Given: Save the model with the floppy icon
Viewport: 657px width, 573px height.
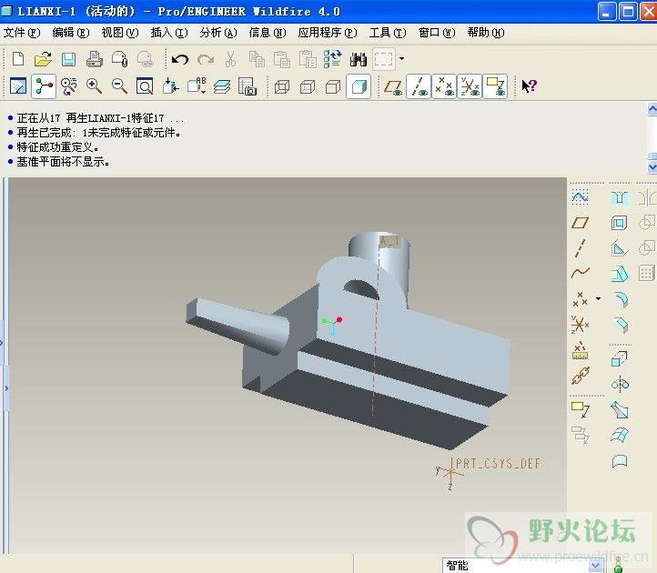Looking at the screenshot, I should [69, 59].
